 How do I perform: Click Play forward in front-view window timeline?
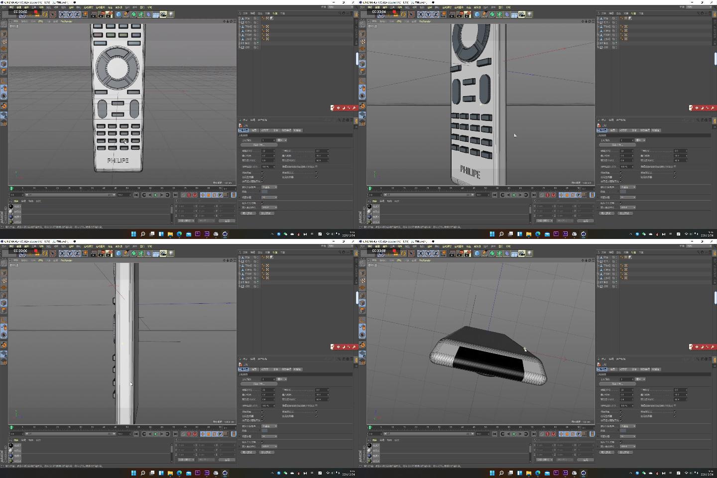pos(155,195)
